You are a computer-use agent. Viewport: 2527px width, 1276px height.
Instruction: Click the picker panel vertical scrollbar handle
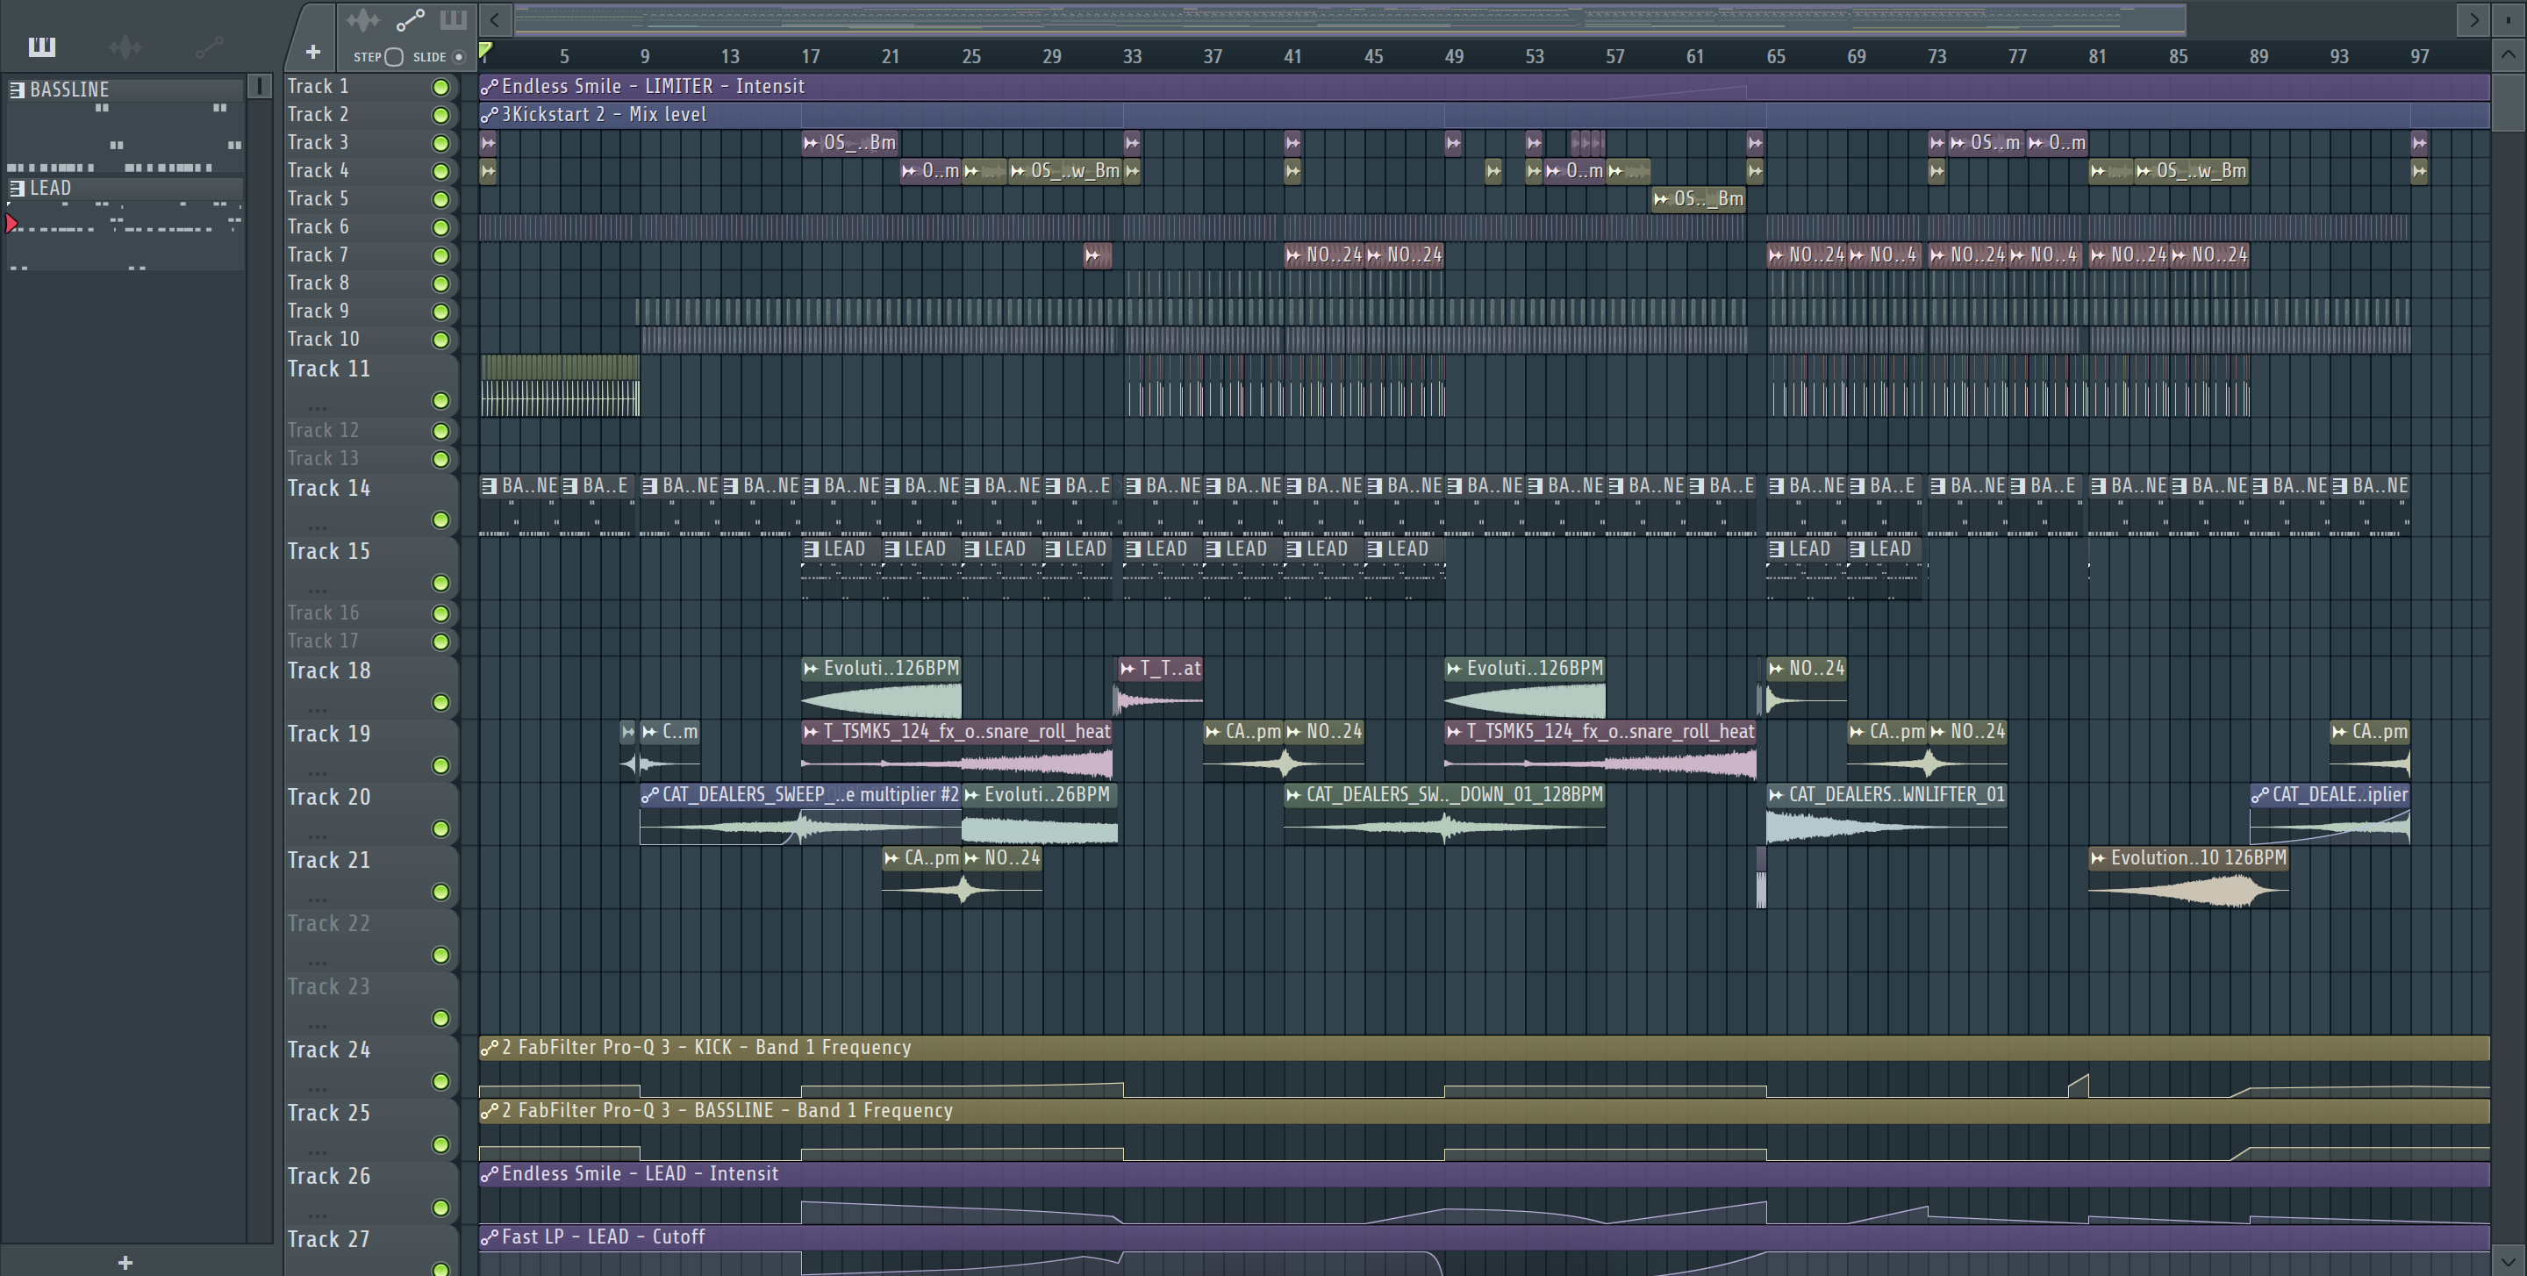pos(259,86)
